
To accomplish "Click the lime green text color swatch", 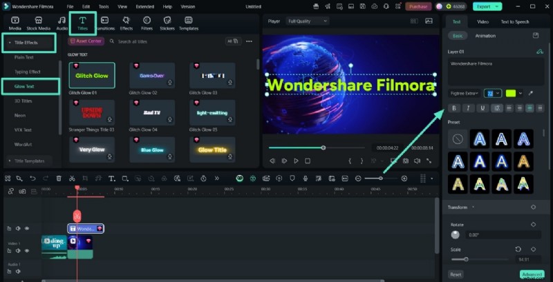I will (x=511, y=93).
